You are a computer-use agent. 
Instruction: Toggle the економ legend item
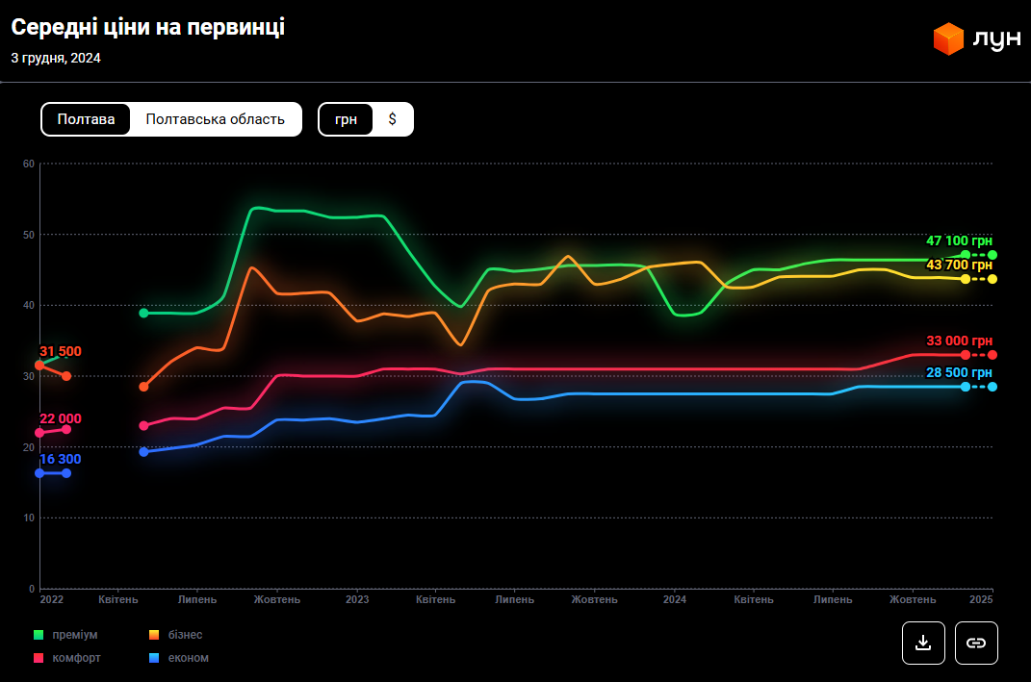pos(188,658)
